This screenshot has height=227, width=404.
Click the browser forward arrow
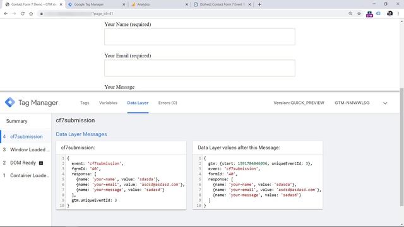[x=14, y=14]
